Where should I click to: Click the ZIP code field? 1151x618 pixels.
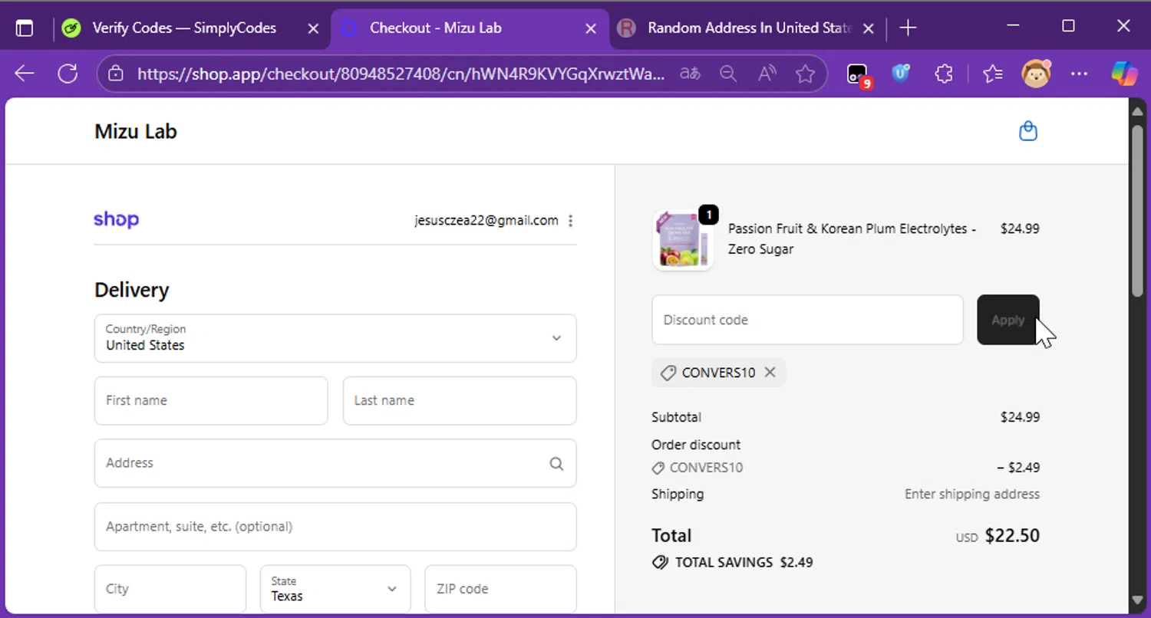500,589
